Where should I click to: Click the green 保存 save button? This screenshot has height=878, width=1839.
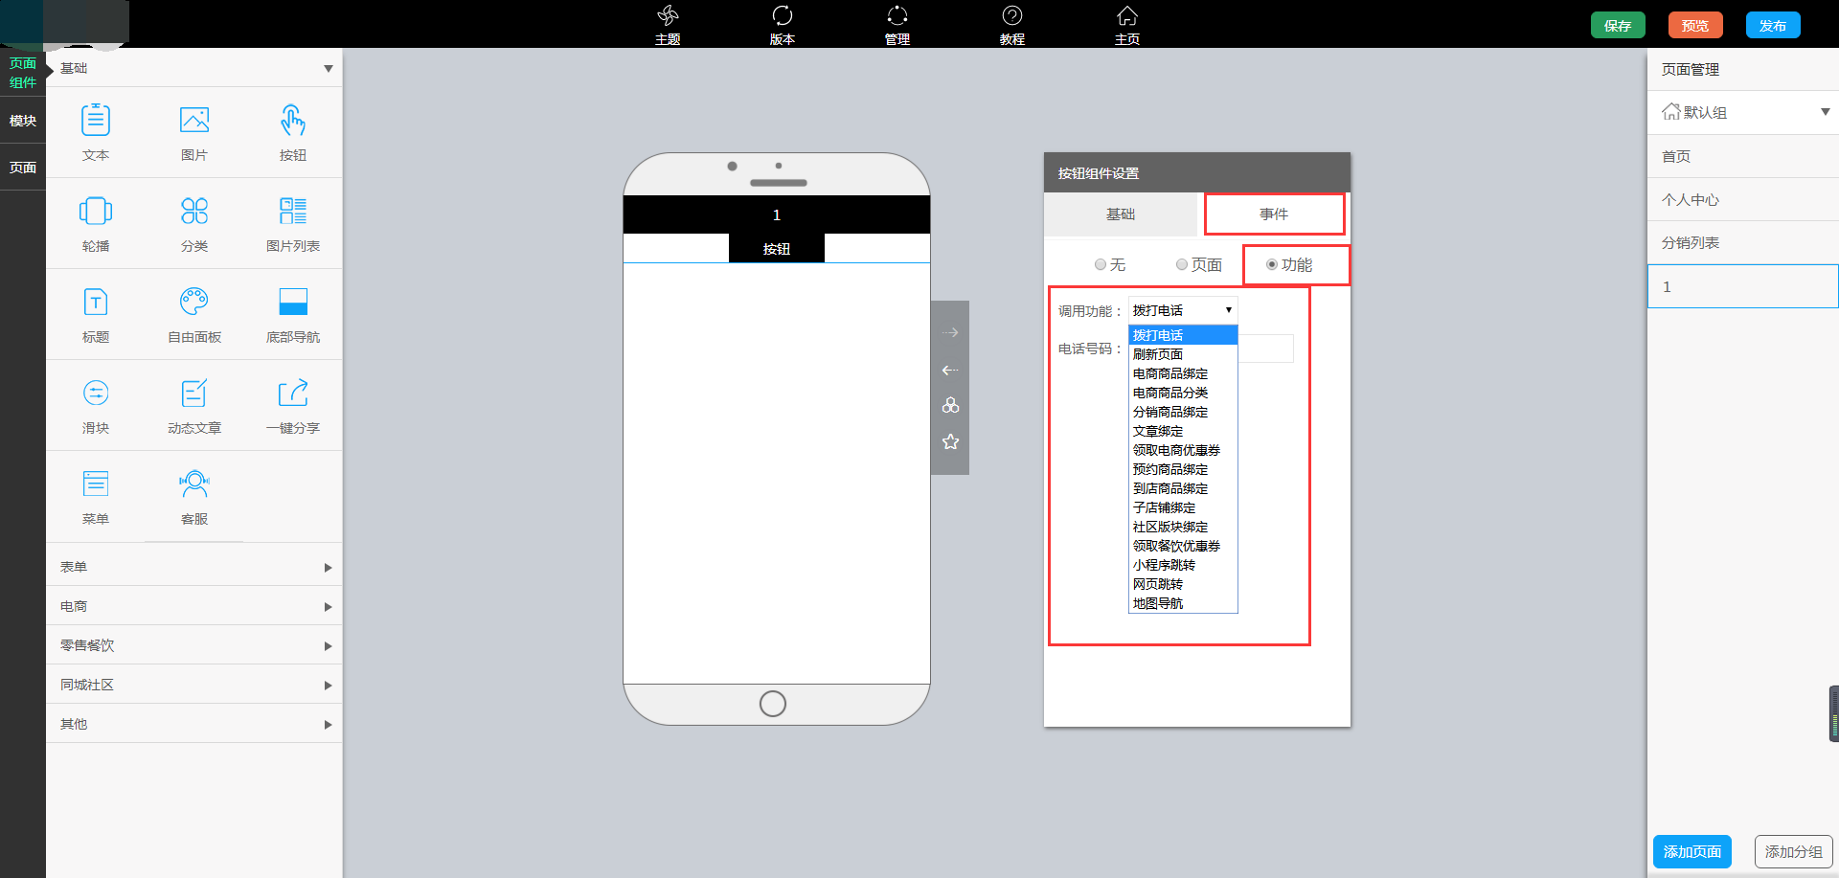[1618, 26]
